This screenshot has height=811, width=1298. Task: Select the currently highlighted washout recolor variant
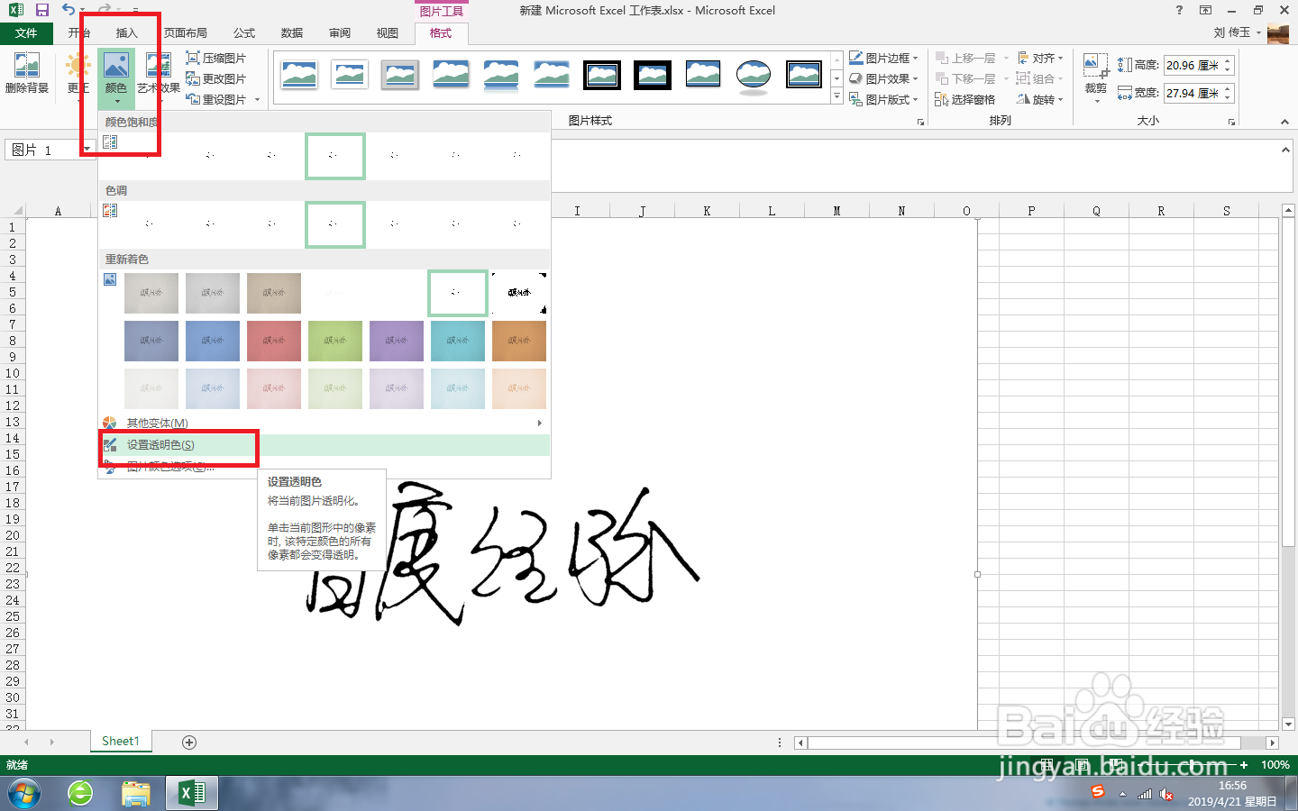[x=457, y=293]
